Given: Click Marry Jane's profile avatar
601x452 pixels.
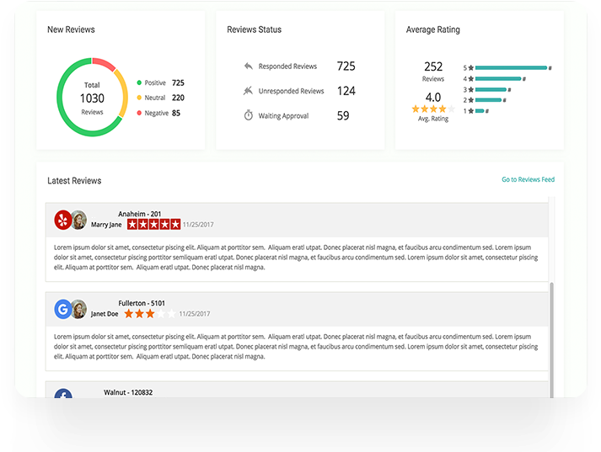Looking at the screenshot, I should click(x=79, y=220).
